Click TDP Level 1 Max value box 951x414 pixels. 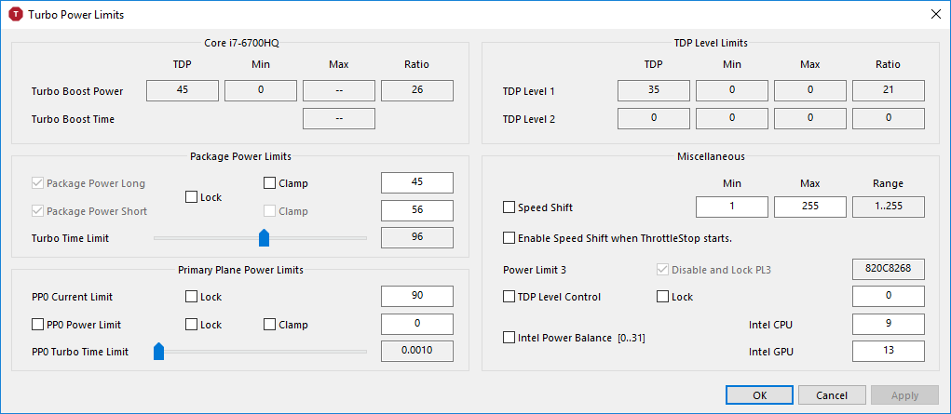(810, 91)
